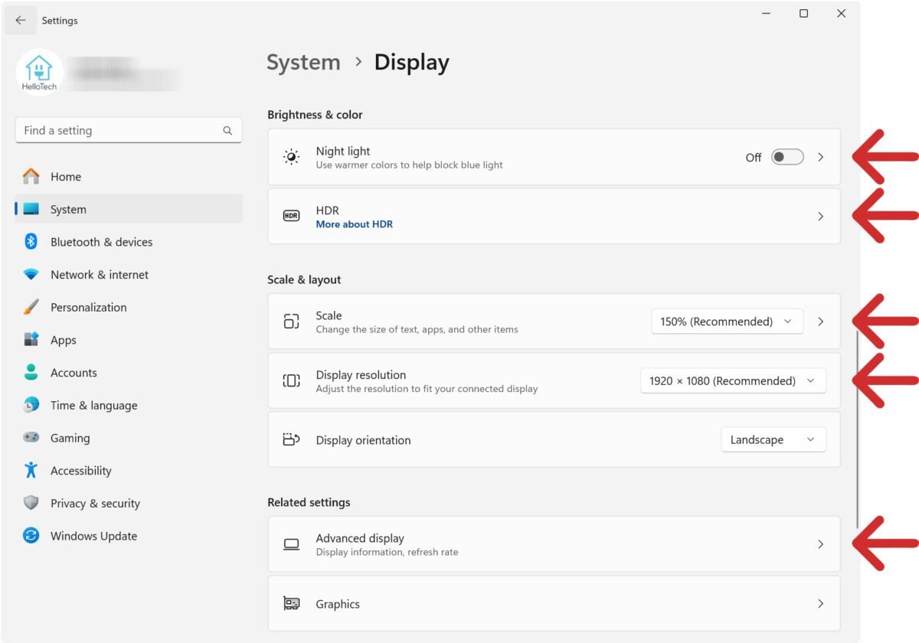Click the Windows Update sync icon
The image size is (919, 643).
(x=31, y=536)
